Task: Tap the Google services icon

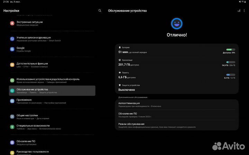Action: click(12, 49)
